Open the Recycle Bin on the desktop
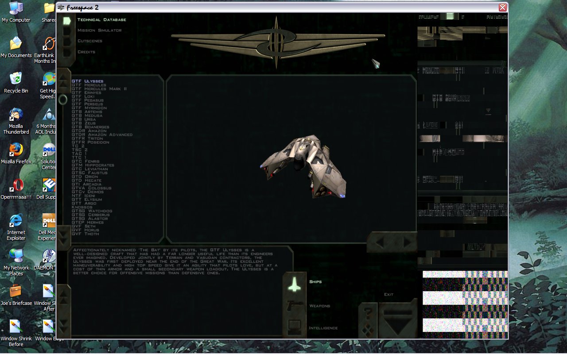Image resolution: width=567 pixels, height=354 pixels. pyautogui.click(x=16, y=82)
